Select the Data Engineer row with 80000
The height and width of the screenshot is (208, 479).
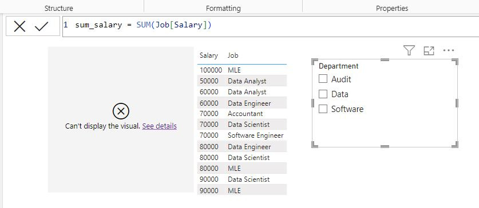[x=242, y=147]
